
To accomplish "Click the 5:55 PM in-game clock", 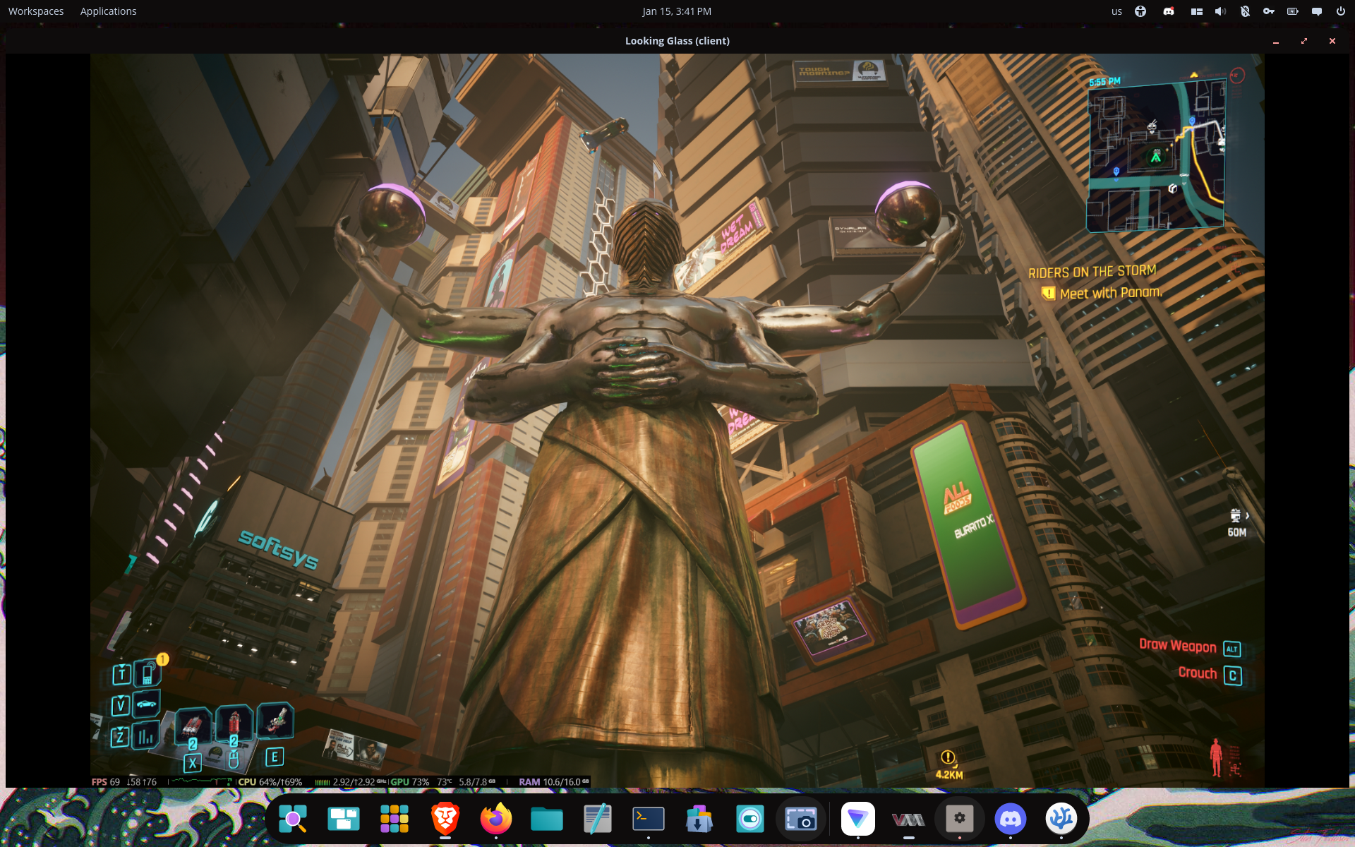I will [1104, 82].
